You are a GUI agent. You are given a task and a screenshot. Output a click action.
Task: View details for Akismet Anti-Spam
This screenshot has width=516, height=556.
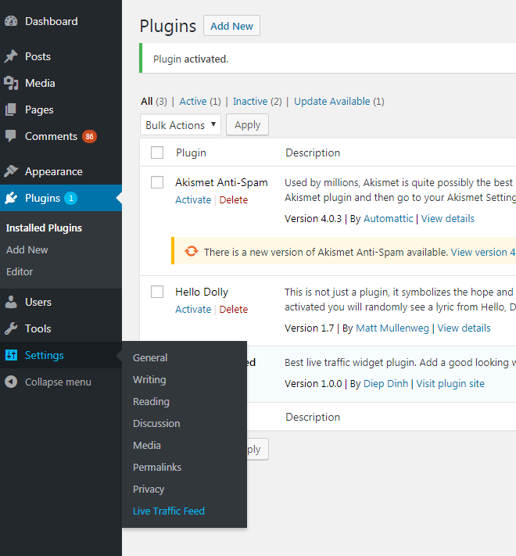448,219
